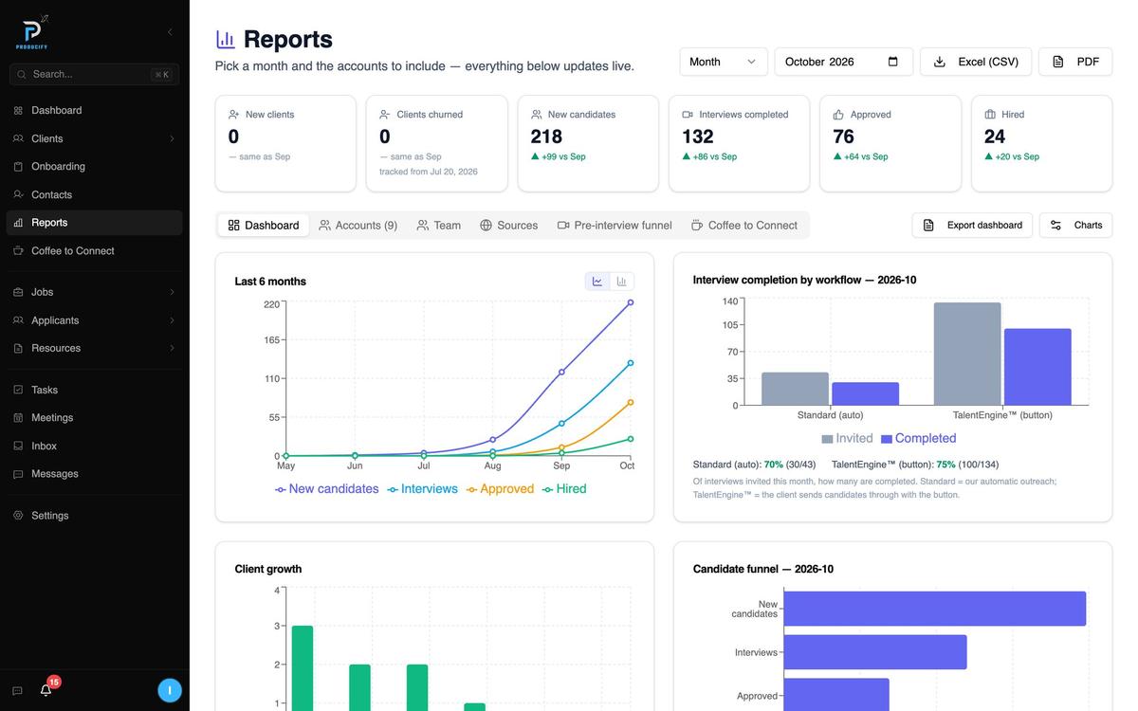Click the 'Standard (auto): 70% (30/43)' text
This screenshot has width=1138, height=711.
tap(754, 465)
